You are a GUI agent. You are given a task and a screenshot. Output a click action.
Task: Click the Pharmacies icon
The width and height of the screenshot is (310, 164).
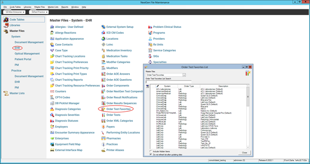coord(103,138)
